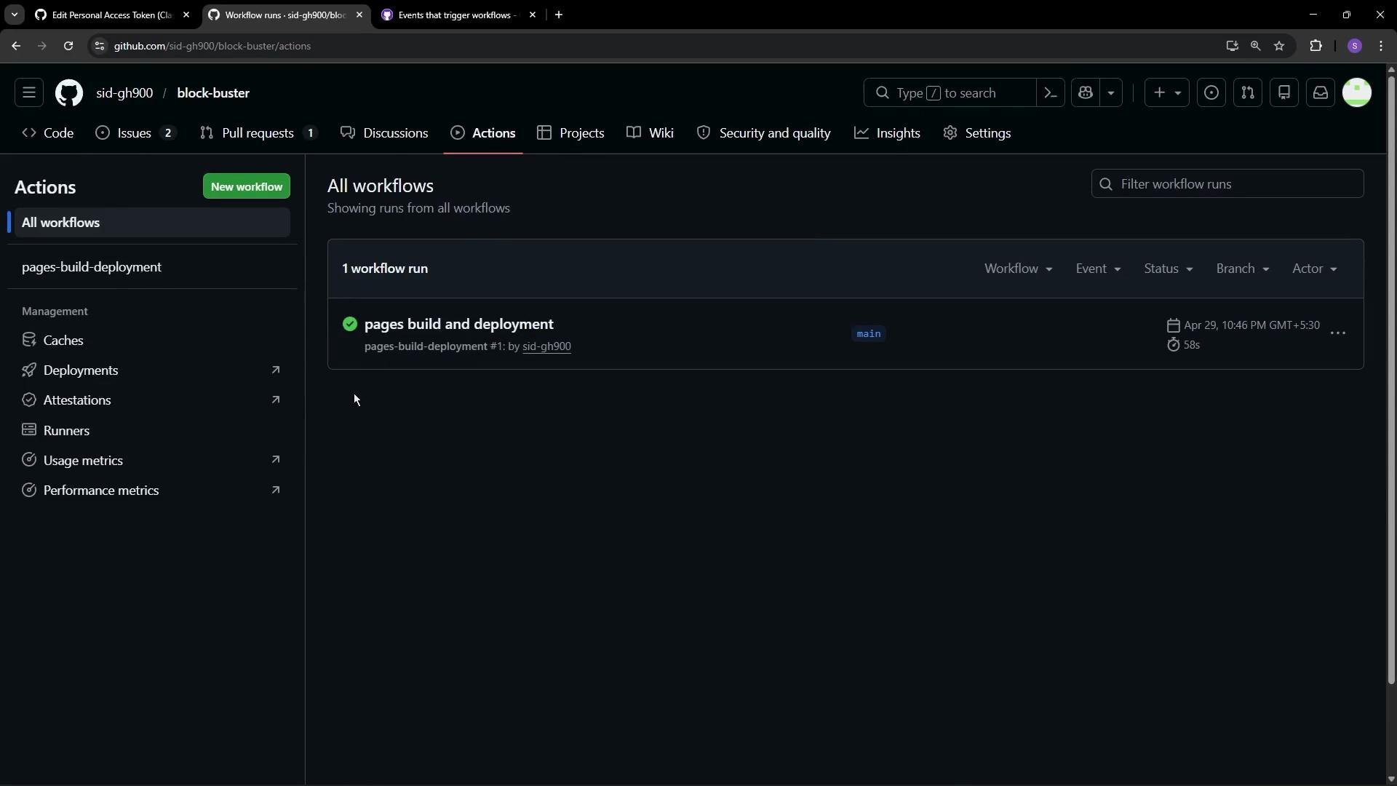This screenshot has height=786, width=1397.
Task: Open the repositories icon in header
Action: pyautogui.click(x=1284, y=93)
